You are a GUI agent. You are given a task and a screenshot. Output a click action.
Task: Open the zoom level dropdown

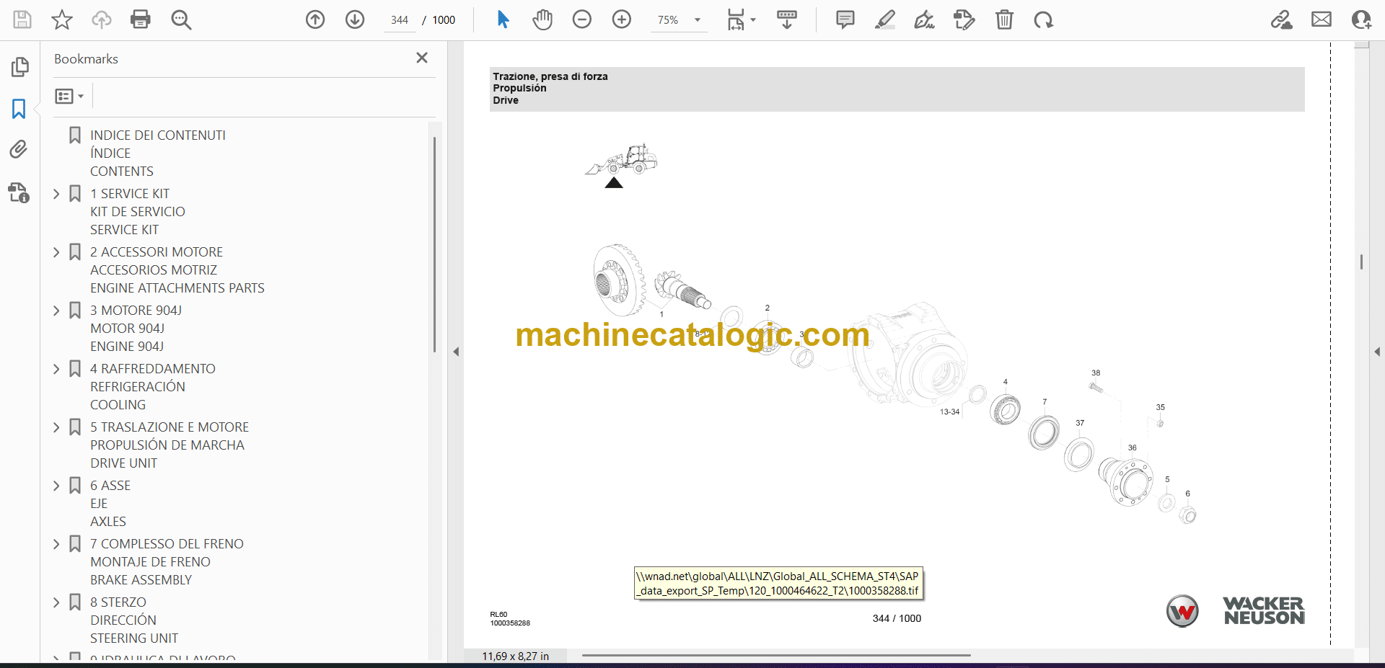tap(698, 20)
